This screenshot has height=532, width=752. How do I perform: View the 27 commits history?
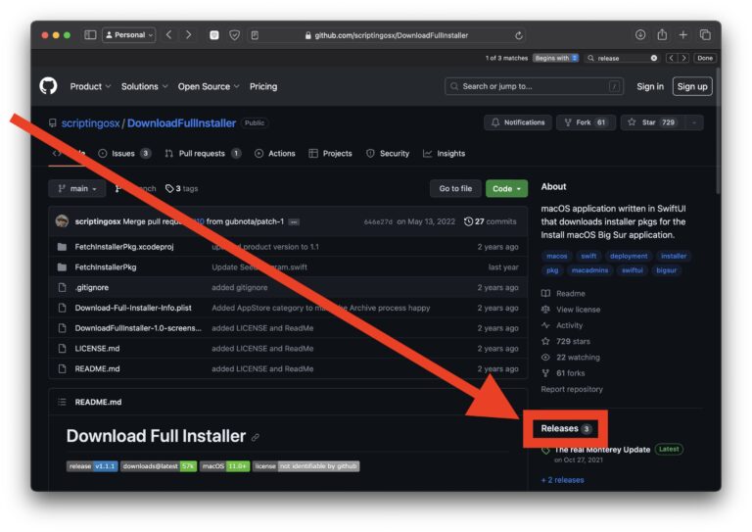click(x=491, y=221)
